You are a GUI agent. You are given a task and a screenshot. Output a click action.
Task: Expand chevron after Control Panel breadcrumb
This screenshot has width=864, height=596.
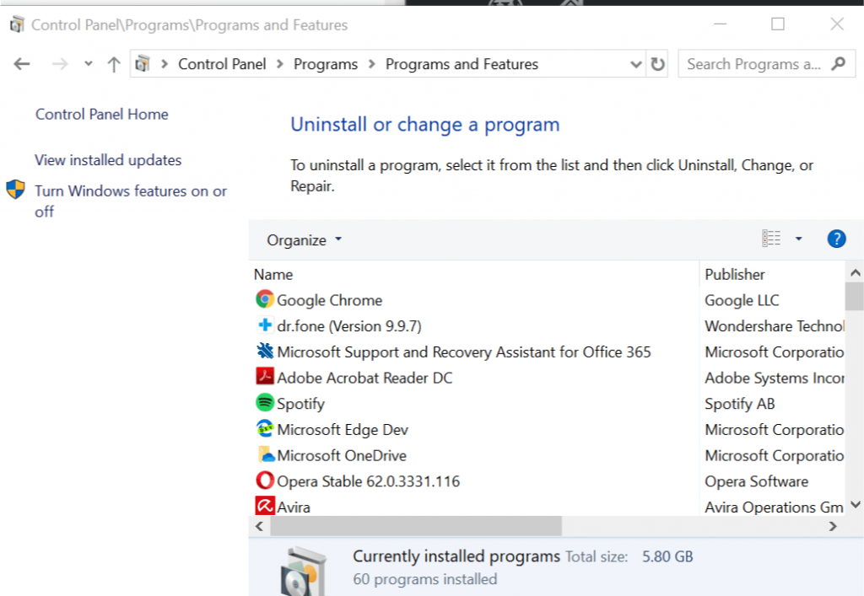[x=280, y=64]
